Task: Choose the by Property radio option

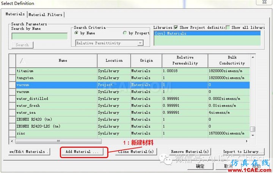Action: pyautogui.click(x=125, y=33)
